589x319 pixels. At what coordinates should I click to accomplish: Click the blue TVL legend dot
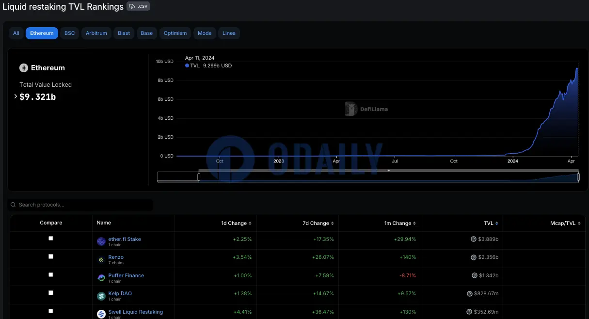[x=187, y=65]
